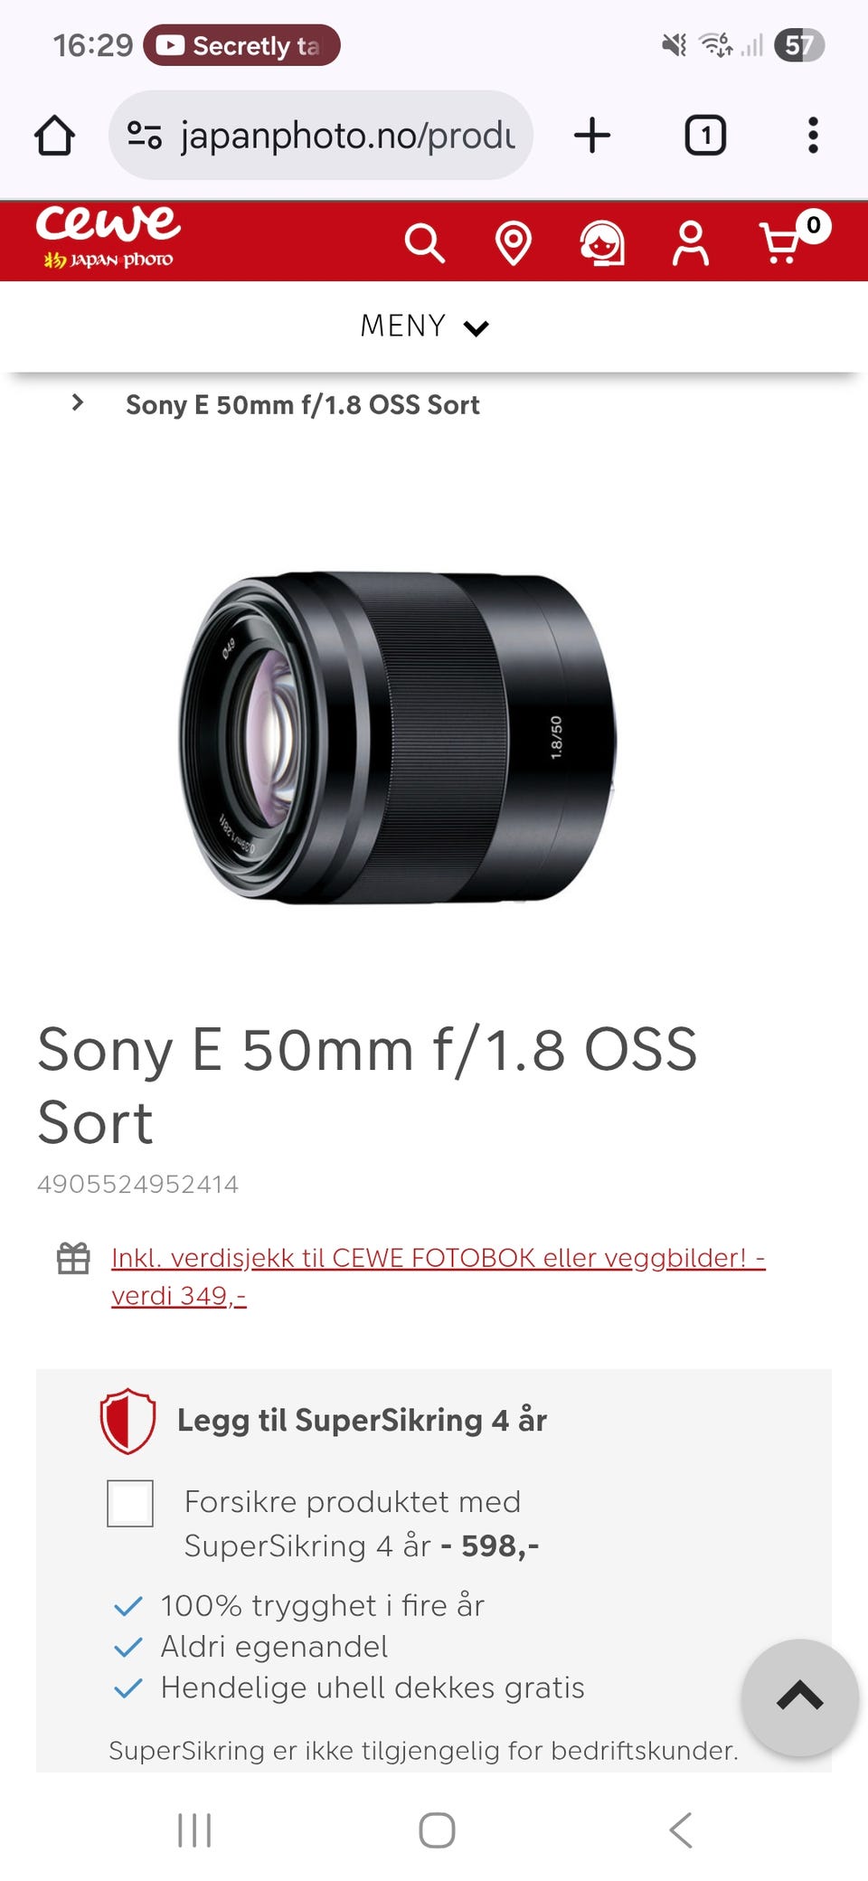Check the SuperSikring 4 år checkbox
868x1881 pixels.
(x=130, y=1503)
